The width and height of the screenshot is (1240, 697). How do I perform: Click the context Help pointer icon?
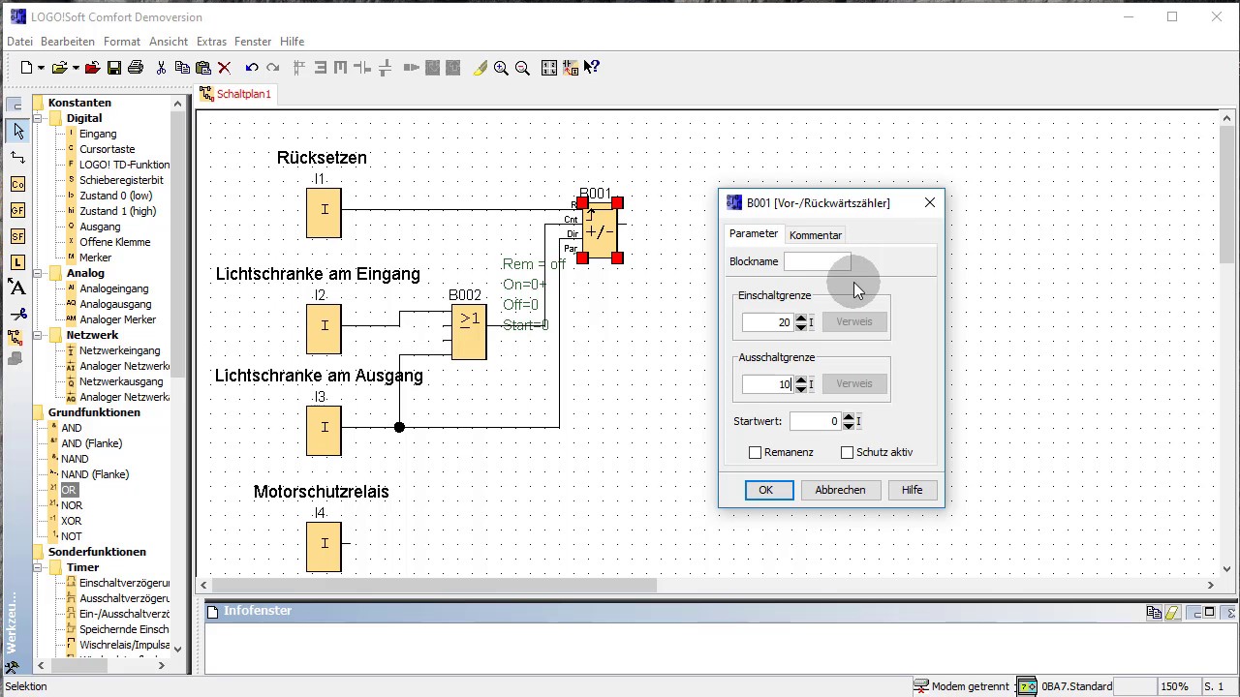tap(592, 68)
